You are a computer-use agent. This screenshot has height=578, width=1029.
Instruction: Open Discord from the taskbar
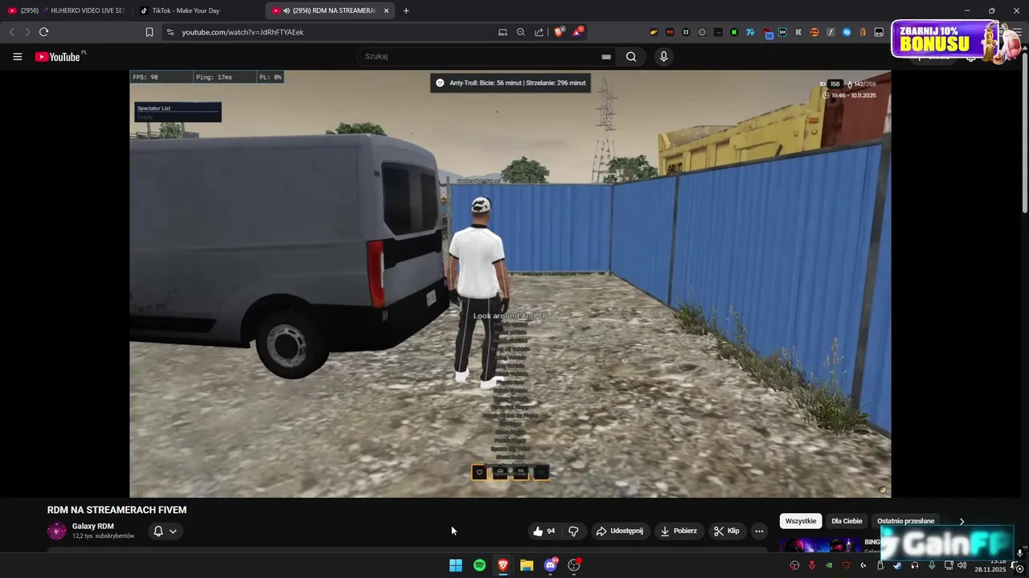[551, 565]
